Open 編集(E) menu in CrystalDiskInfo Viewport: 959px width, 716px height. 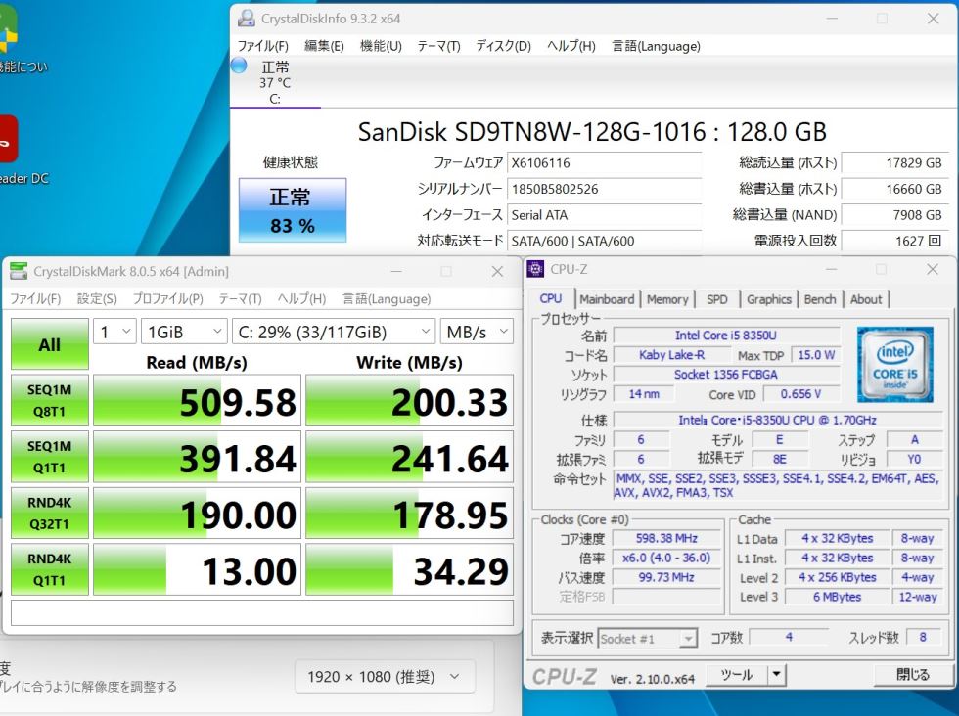click(324, 46)
